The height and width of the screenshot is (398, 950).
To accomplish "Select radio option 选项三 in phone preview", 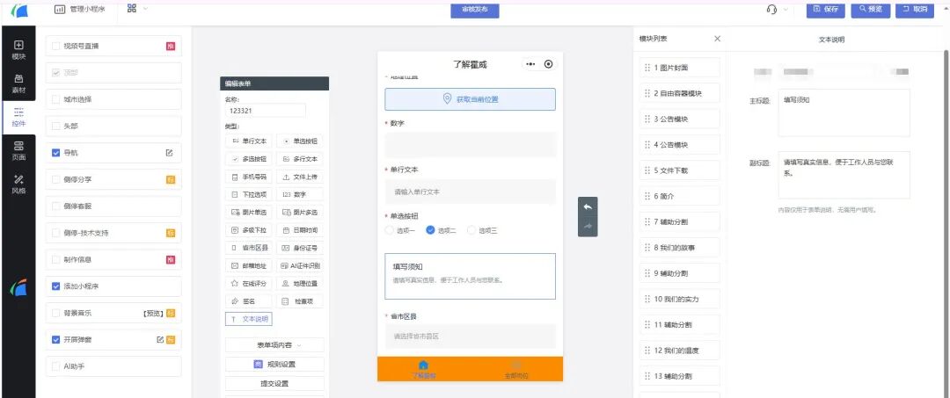I will (x=471, y=230).
